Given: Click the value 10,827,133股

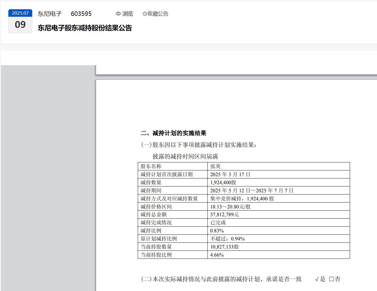Looking at the screenshot, I should pyautogui.click(x=224, y=247).
